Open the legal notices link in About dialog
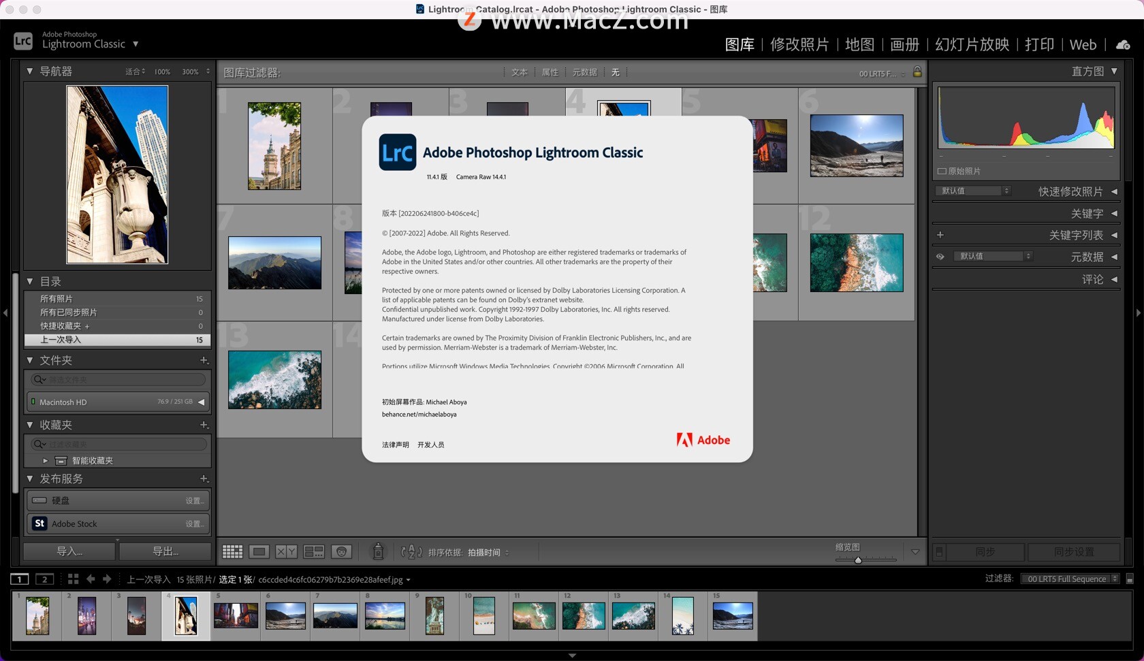The height and width of the screenshot is (661, 1144). [x=396, y=445]
